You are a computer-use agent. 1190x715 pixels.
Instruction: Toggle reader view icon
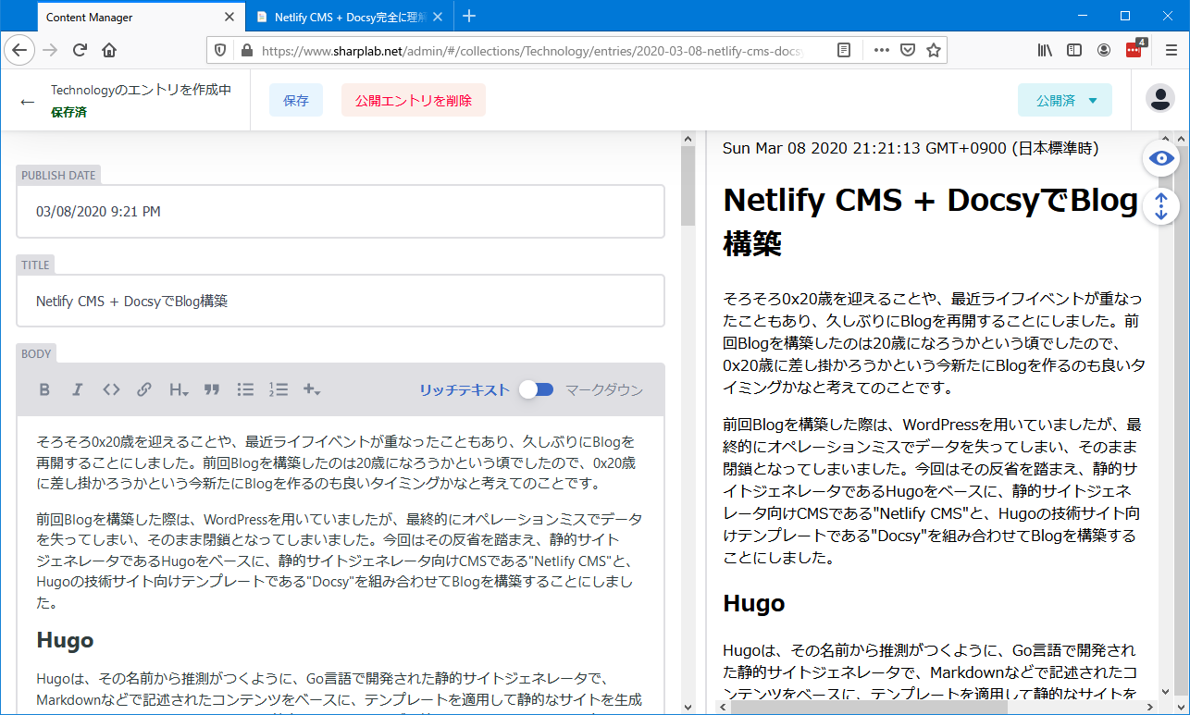click(844, 50)
